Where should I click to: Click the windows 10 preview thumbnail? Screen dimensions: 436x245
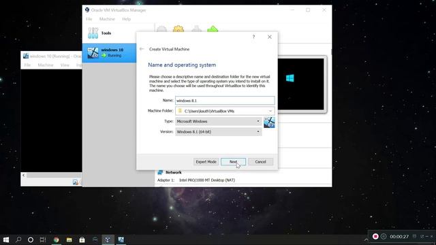(301, 84)
